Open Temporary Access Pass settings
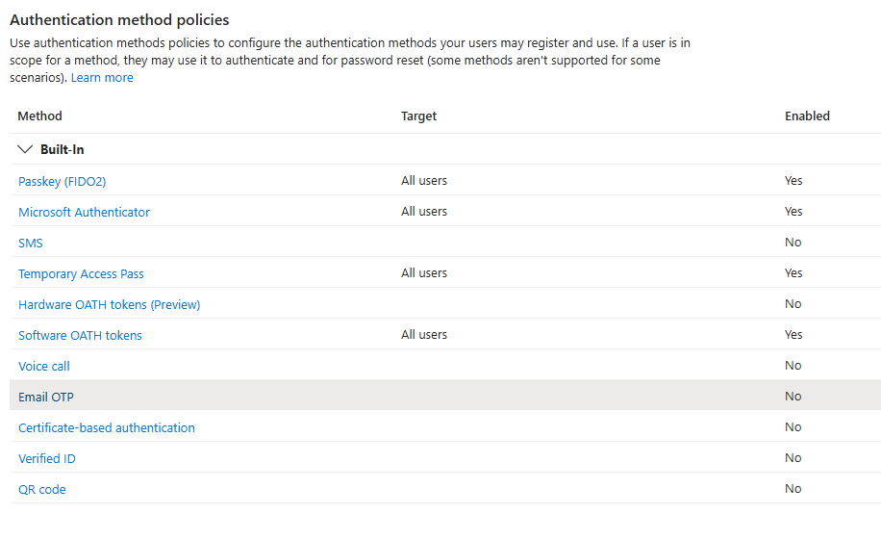The width and height of the screenshot is (881, 540). pyautogui.click(x=81, y=274)
